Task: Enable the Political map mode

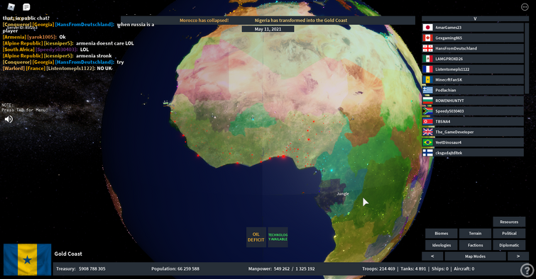Action: point(509,233)
